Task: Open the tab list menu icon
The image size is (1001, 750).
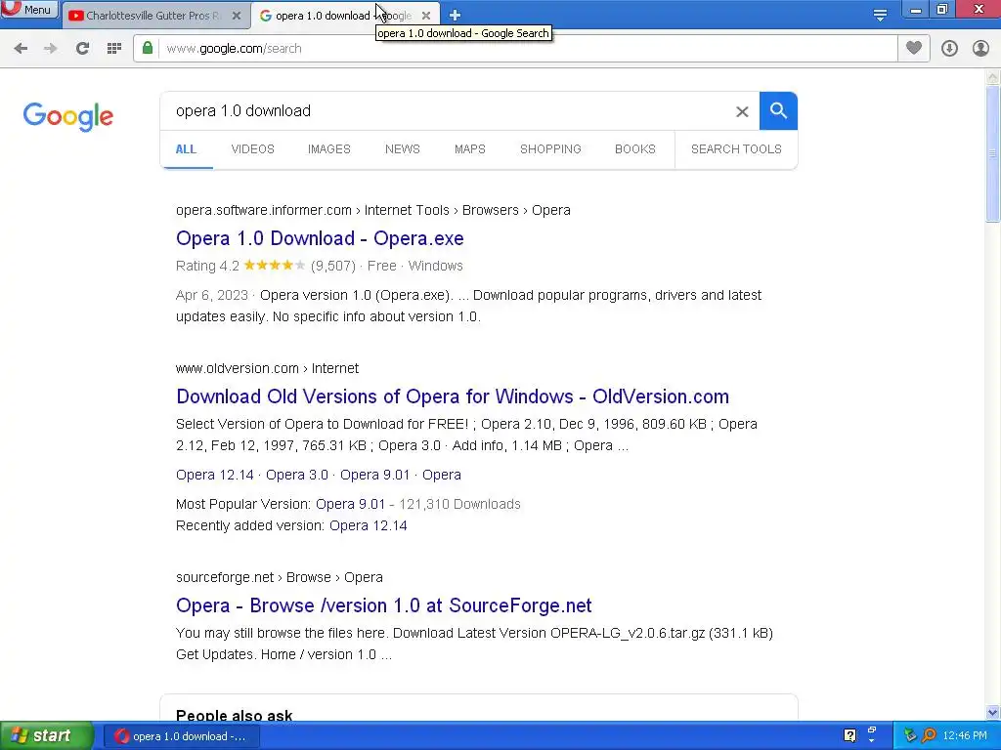Action: (x=880, y=16)
